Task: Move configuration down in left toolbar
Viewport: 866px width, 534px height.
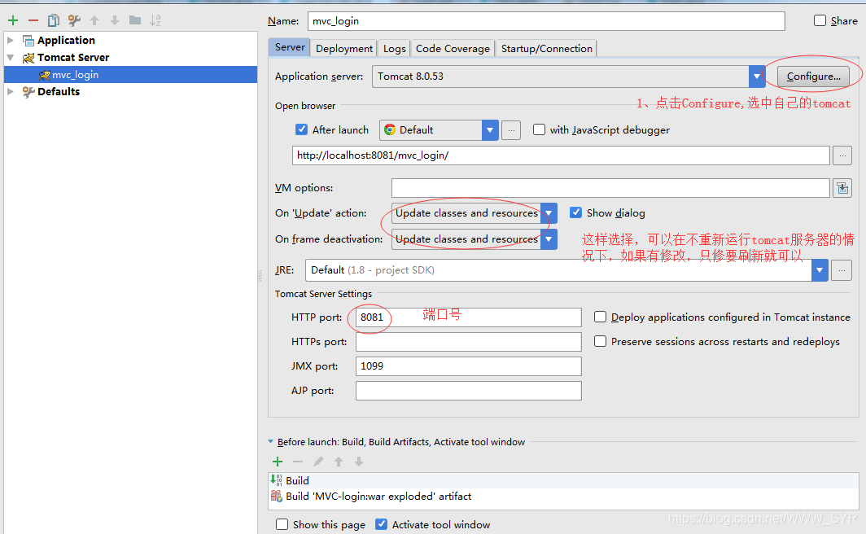Action: coord(114,20)
